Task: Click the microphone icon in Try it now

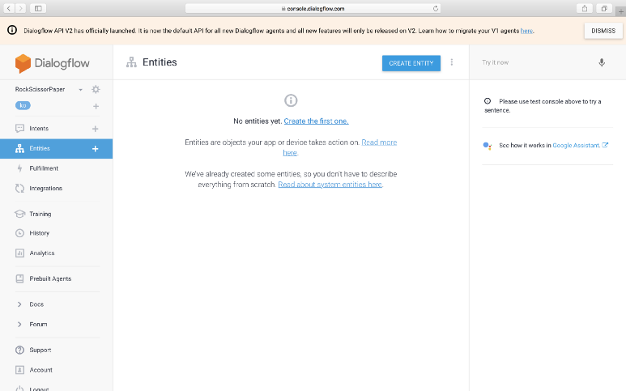Action: pos(602,62)
